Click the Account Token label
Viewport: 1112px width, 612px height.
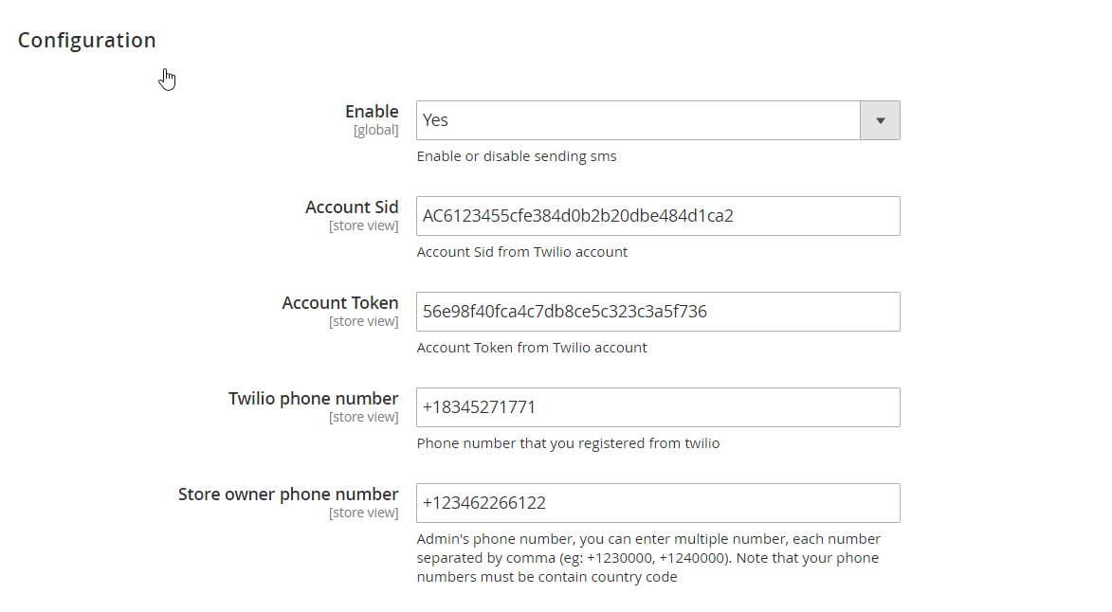click(x=340, y=303)
